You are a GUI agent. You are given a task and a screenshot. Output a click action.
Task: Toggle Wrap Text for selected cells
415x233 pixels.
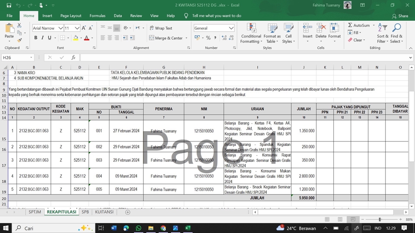160,28
